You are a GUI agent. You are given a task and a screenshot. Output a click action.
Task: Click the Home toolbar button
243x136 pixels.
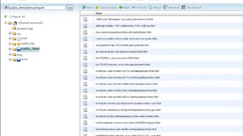click(88, 8)
